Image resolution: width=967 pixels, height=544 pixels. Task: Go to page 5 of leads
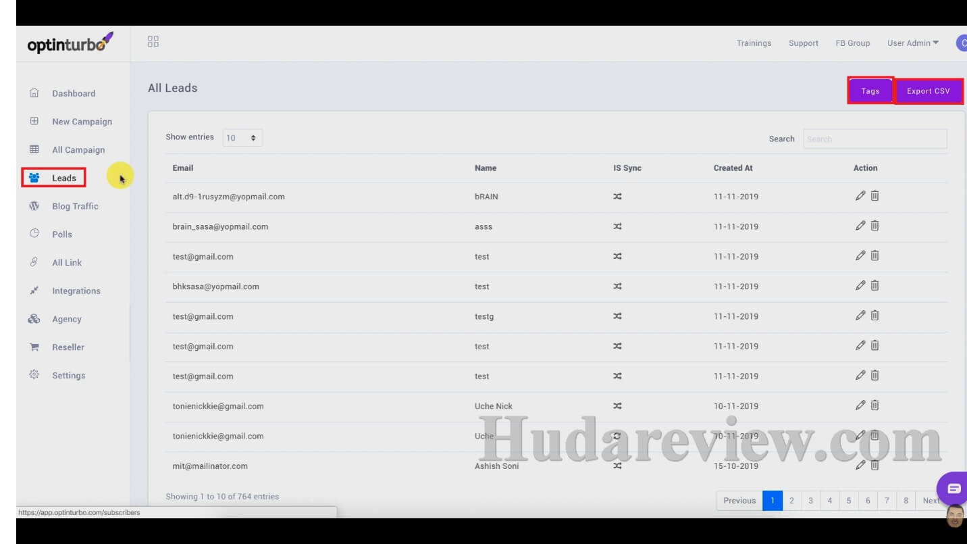click(849, 501)
